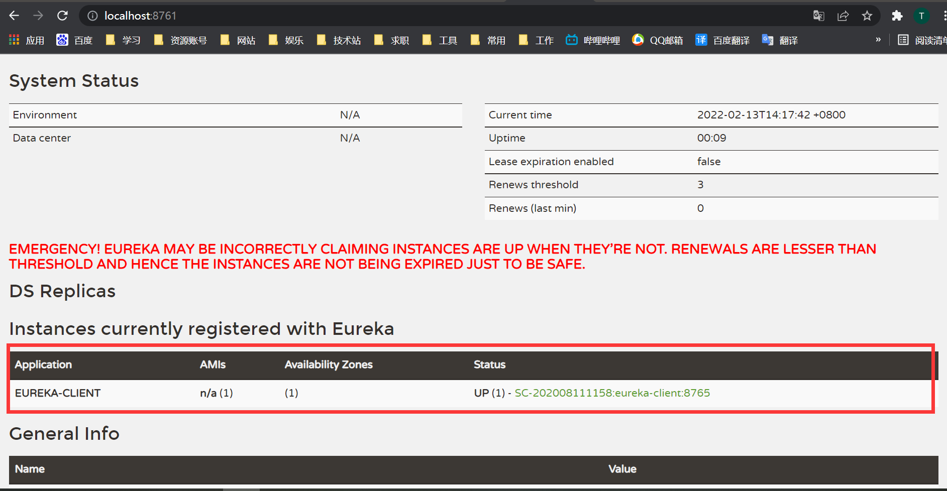This screenshot has height=491, width=947.
Task: Open the 学习 bookmark folder
Action: [123, 40]
